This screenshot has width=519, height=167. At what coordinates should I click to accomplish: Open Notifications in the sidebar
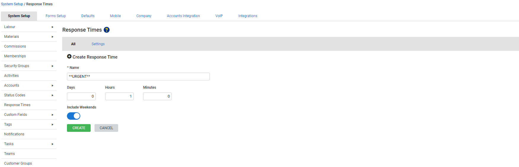click(14, 134)
